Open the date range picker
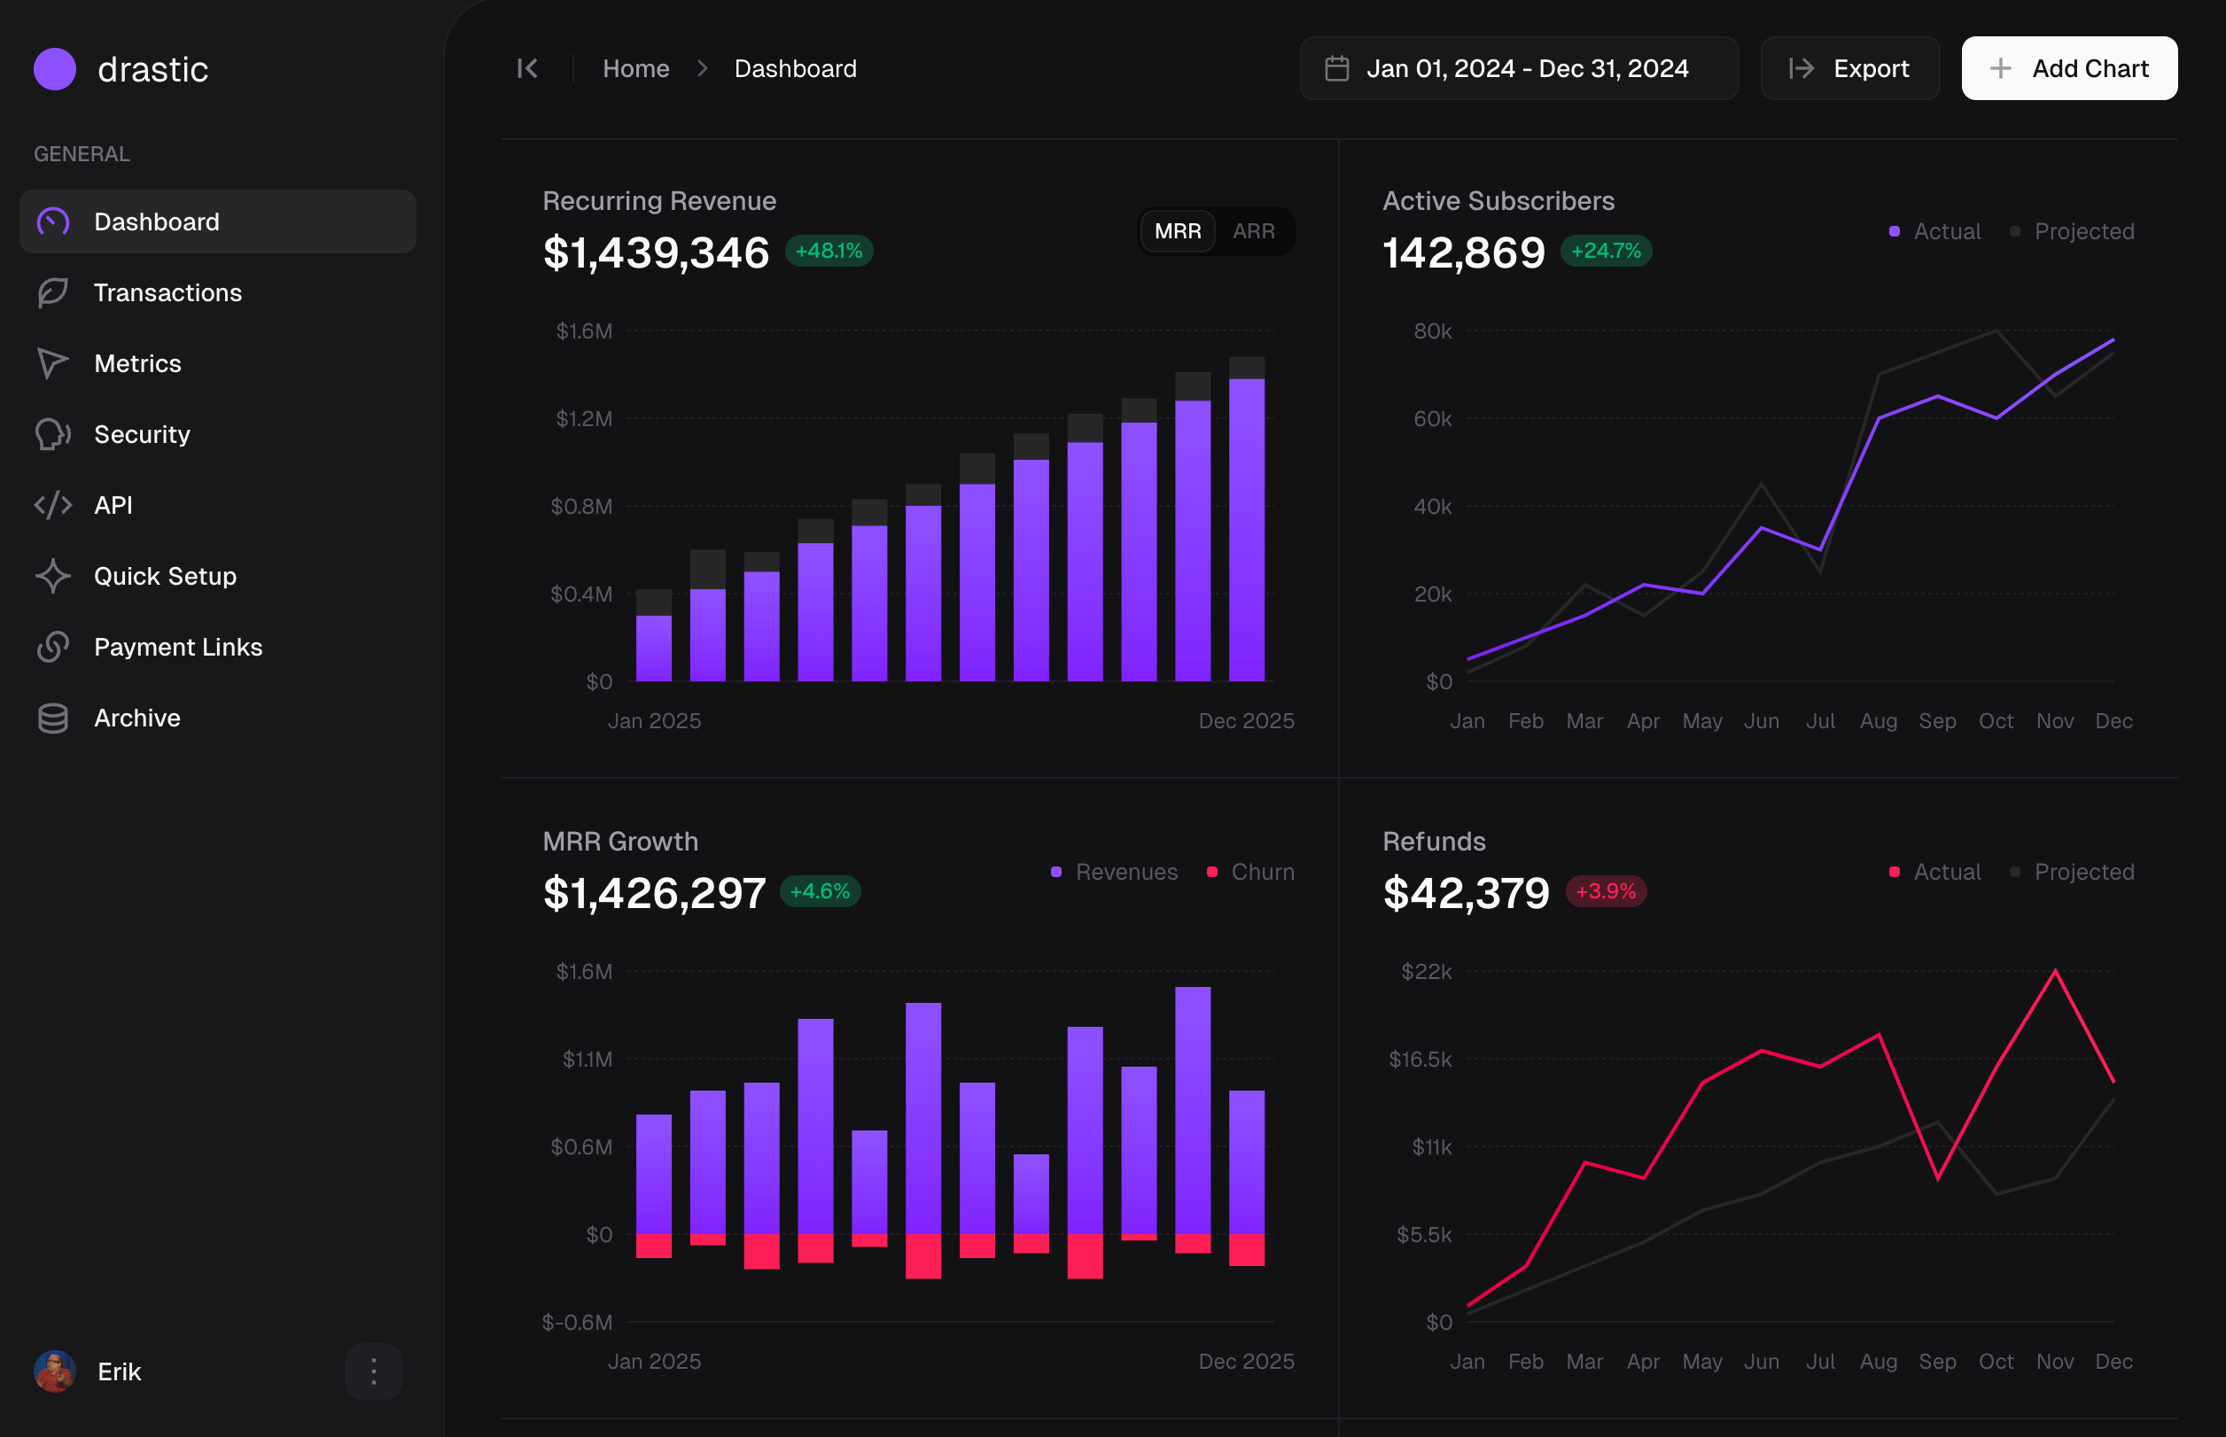The width and height of the screenshot is (2226, 1437). pos(1519,69)
